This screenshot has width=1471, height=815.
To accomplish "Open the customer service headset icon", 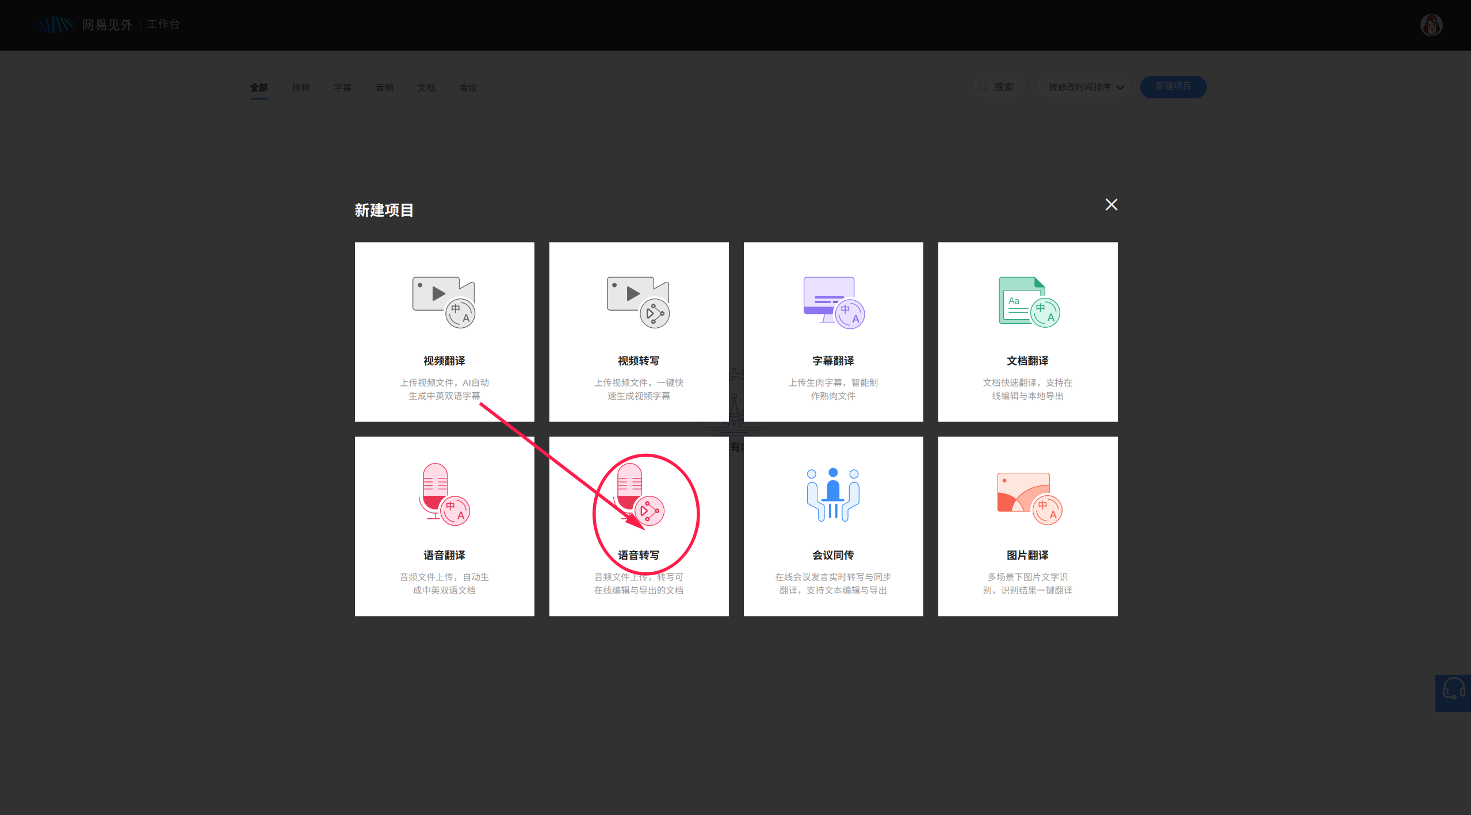I will [1453, 690].
